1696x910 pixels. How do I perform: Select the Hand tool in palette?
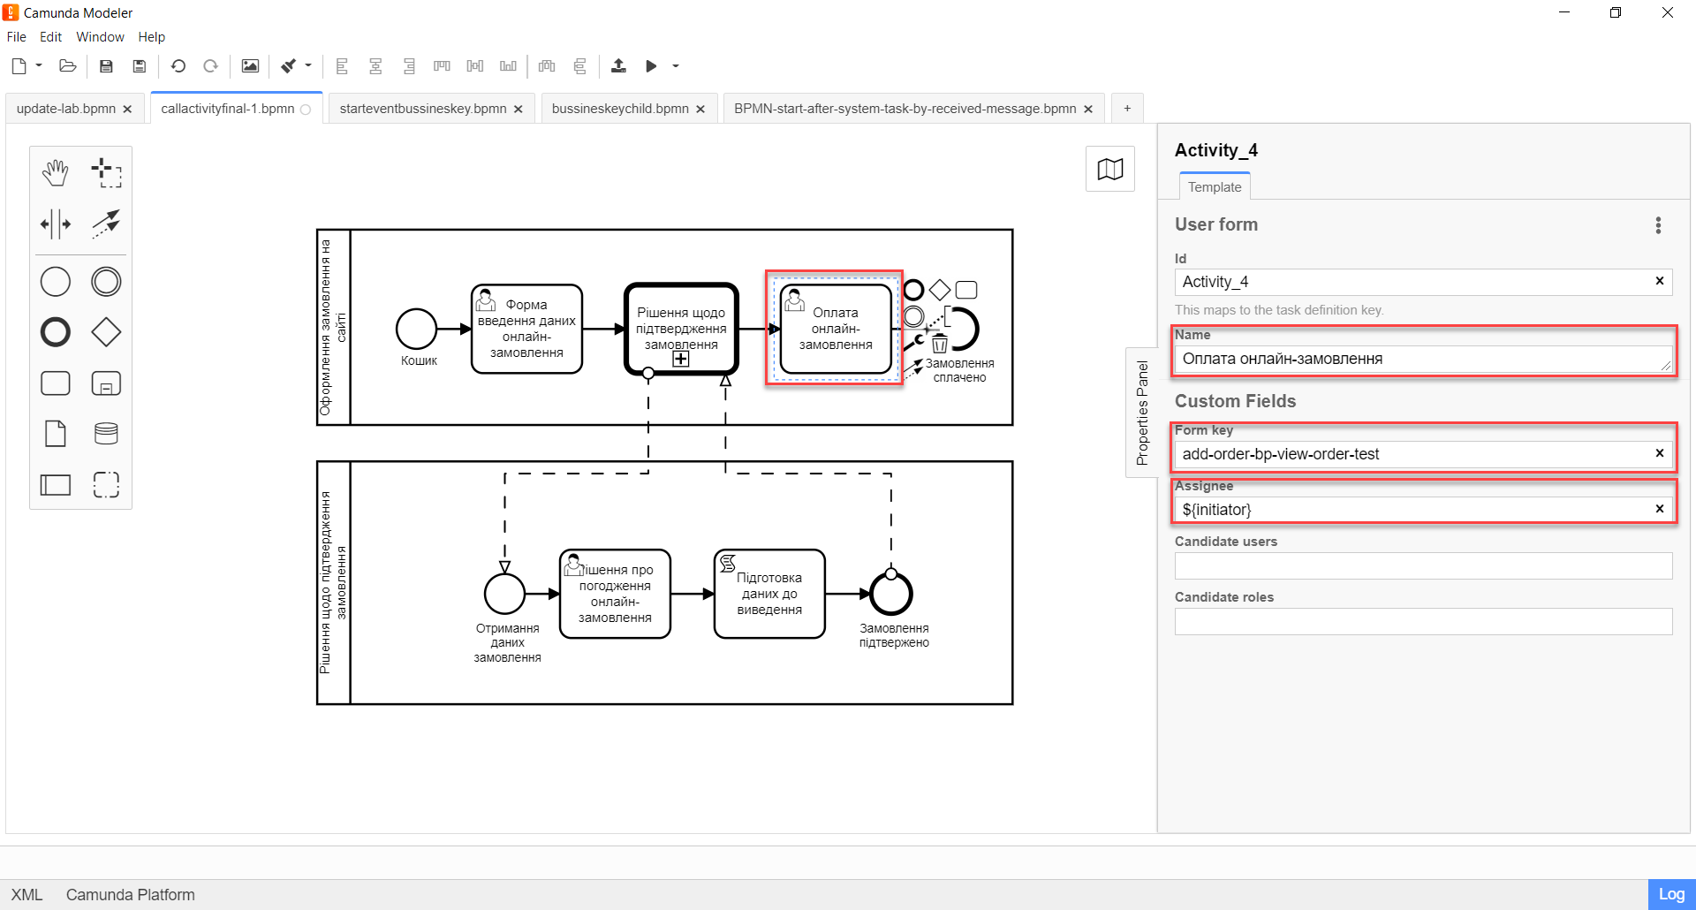pos(56,173)
